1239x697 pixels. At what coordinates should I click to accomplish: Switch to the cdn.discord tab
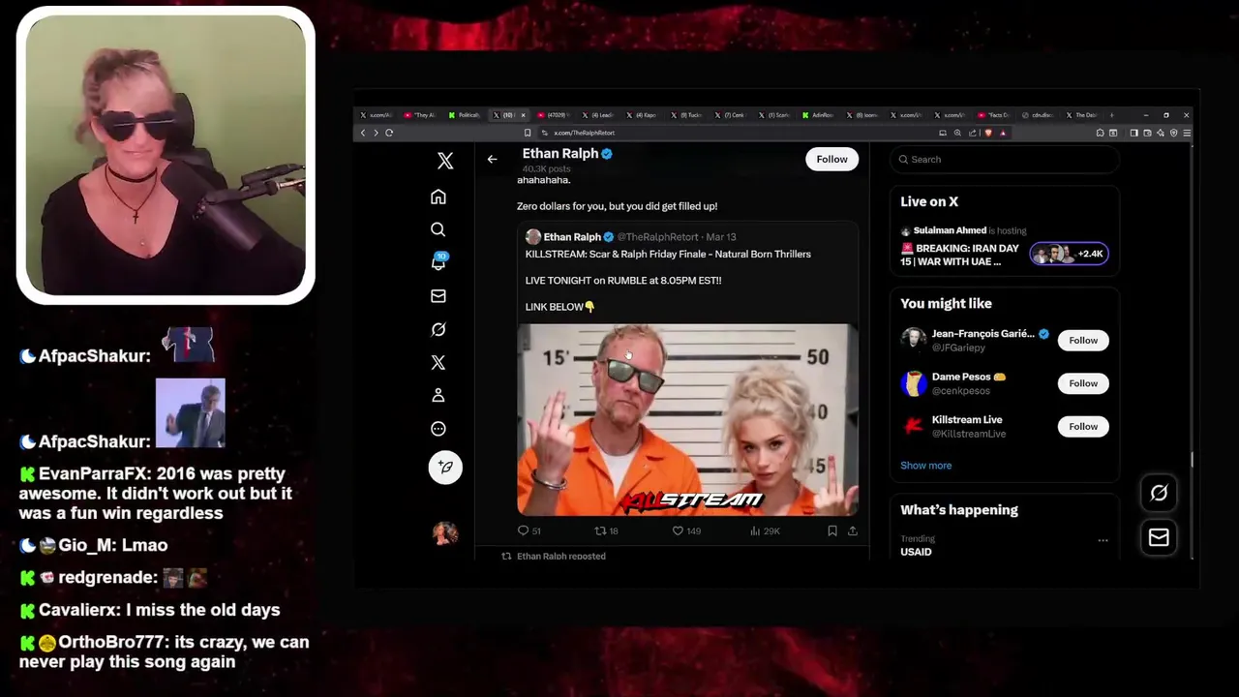point(1039,115)
